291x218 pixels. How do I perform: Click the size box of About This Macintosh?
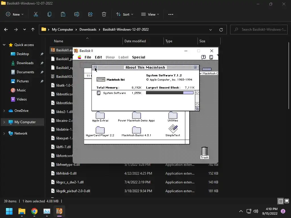click(197, 109)
